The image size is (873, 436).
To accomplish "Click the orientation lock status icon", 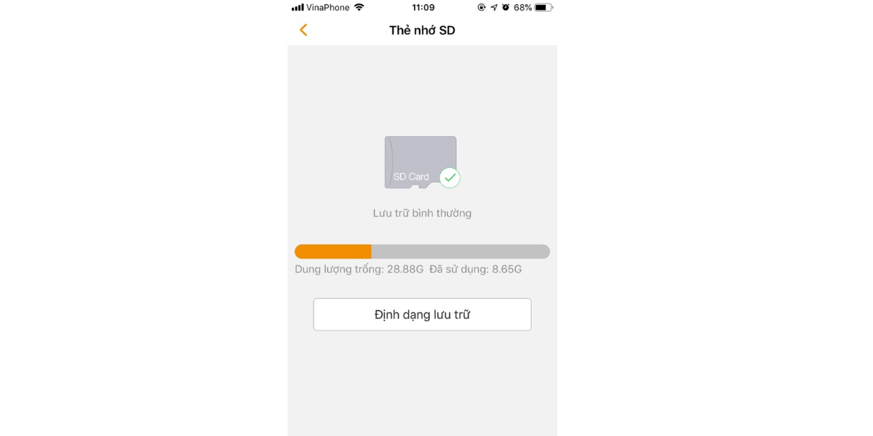I will 481,7.
